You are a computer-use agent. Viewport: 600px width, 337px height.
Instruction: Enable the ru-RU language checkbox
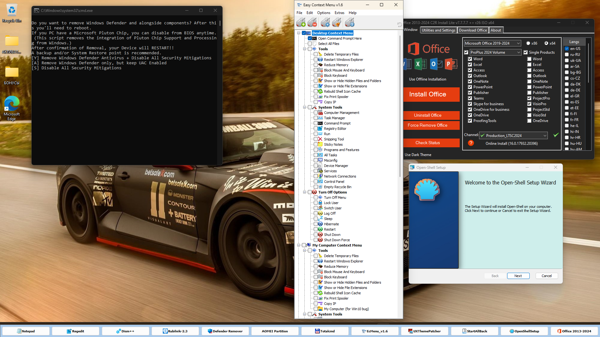[567, 55]
